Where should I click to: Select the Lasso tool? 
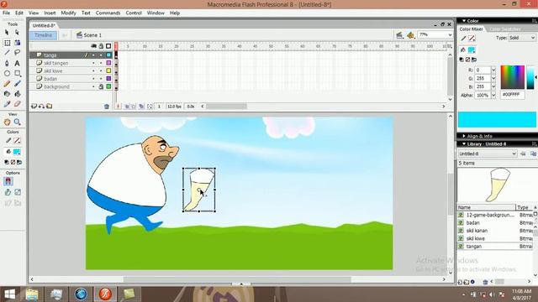(x=17, y=53)
